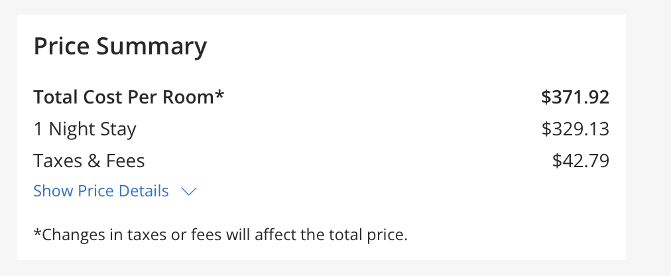Open the Show Price Details link
671x276 pixels.
(x=101, y=191)
